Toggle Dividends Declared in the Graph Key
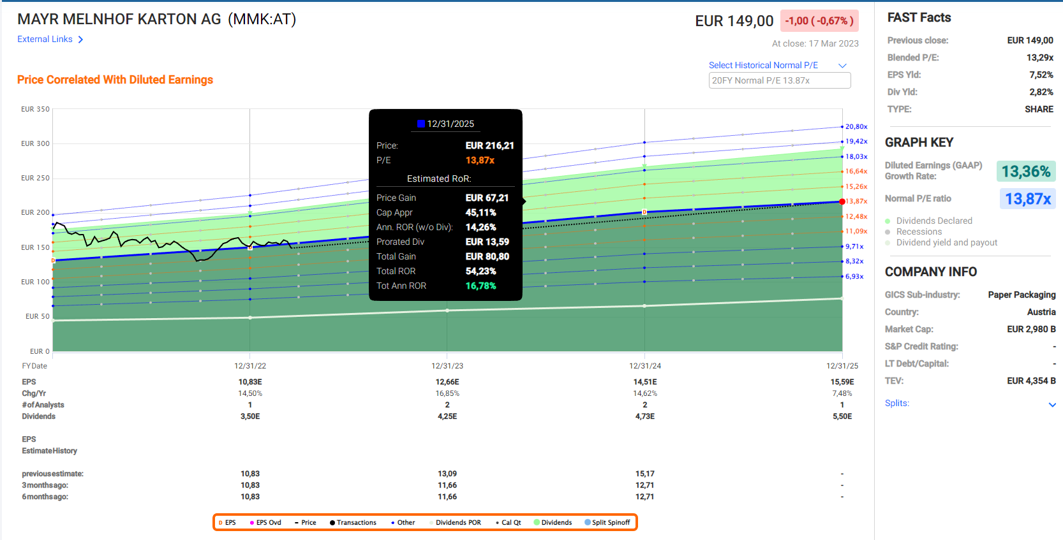 pyautogui.click(x=933, y=221)
